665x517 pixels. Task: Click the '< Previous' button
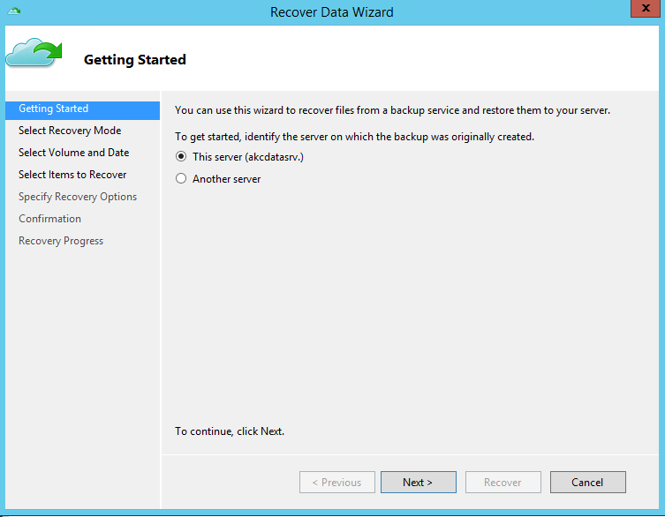pyautogui.click(x=336, y=483)
